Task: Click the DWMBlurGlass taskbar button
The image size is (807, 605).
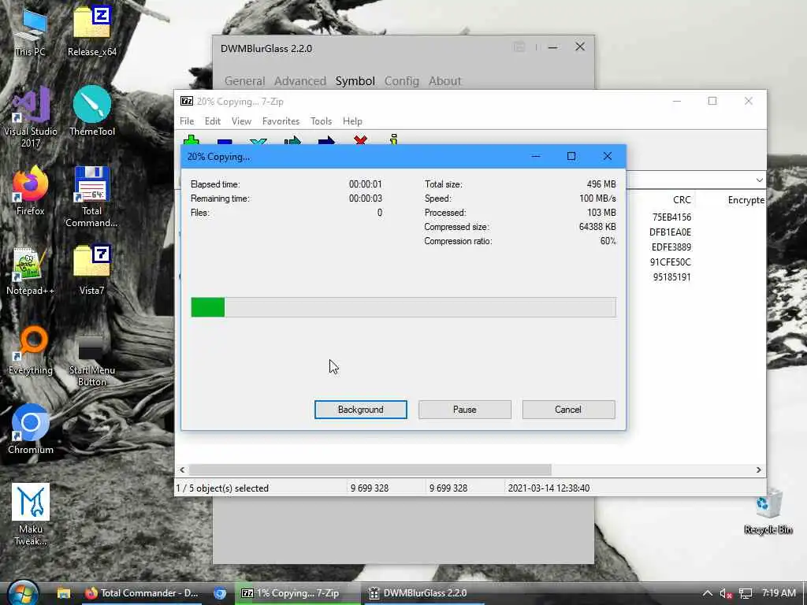Action: tap(425, 593)
